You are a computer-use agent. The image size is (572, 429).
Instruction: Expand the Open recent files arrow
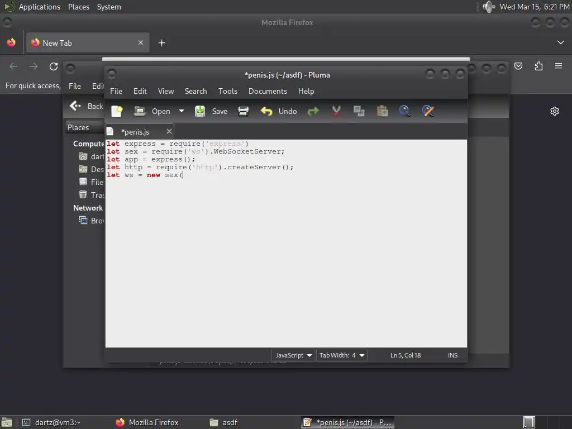pos(182,111)
